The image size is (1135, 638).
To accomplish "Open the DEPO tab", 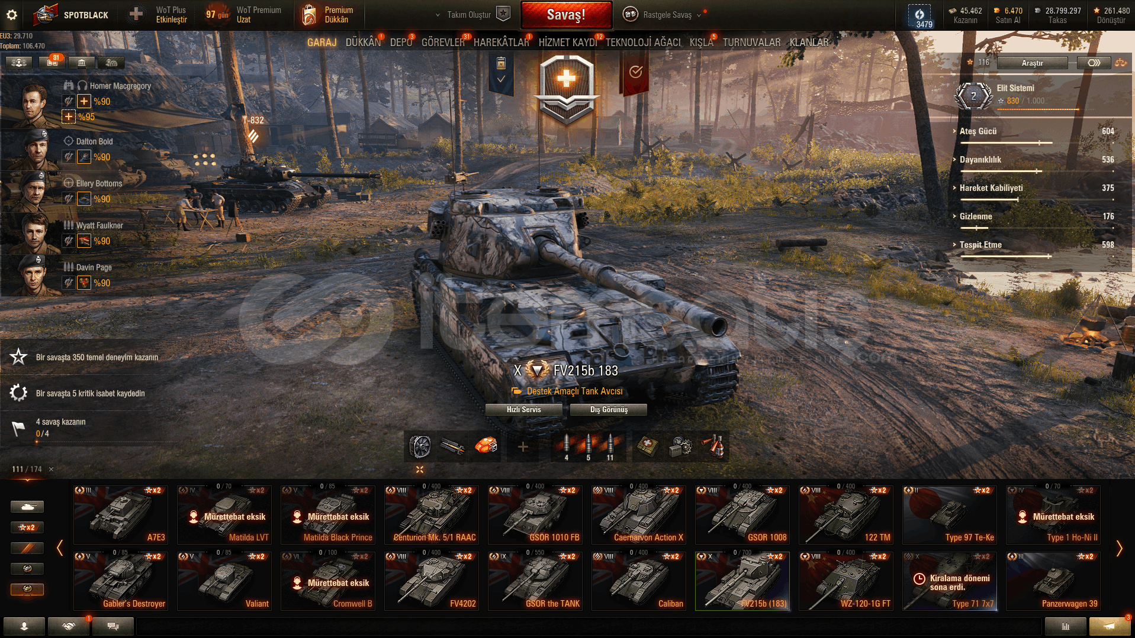I will pyautogui.click(x=401, y=43).
